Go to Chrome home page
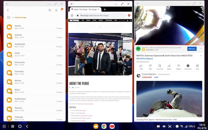The image size is (208, 130). (72, 15)
